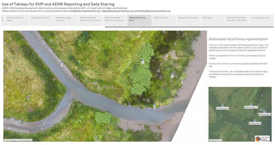Switch to the Next Steps tab
The height and width of the screenshot is (145, 275).
click(x=213, y=20)
